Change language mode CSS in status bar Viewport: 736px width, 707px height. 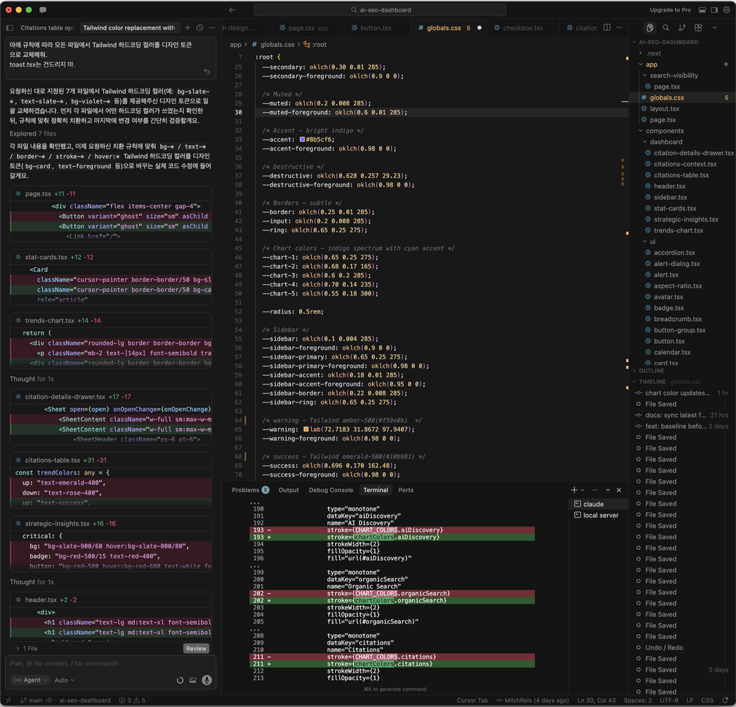point(707,700)
